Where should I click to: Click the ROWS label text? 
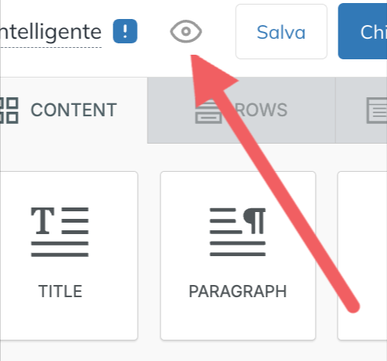tap(261, 110)
